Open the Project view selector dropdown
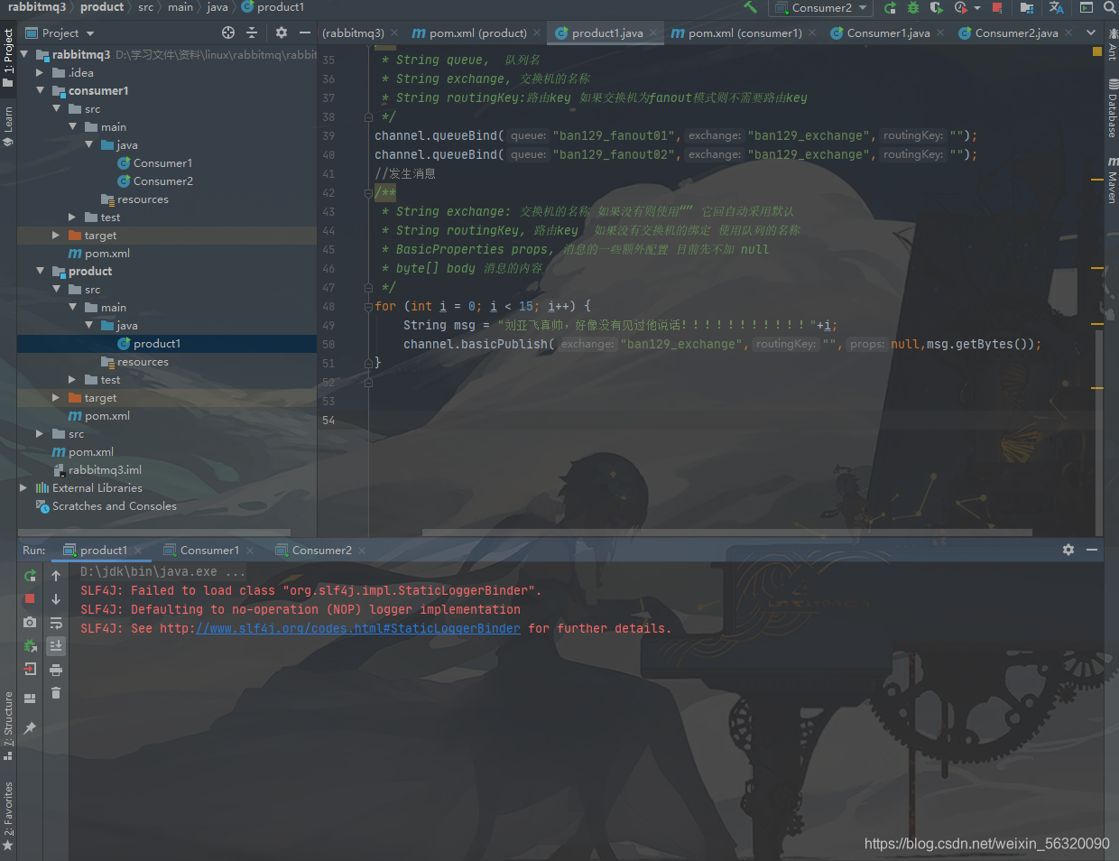 [60, 32]
